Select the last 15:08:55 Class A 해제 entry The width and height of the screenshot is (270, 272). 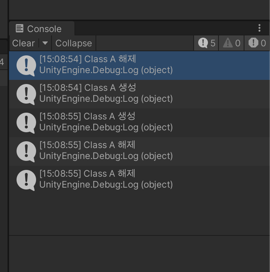[140, 180]
